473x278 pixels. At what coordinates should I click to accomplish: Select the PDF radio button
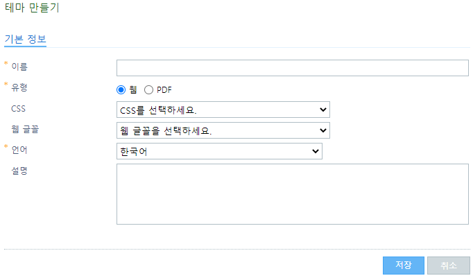148,90
